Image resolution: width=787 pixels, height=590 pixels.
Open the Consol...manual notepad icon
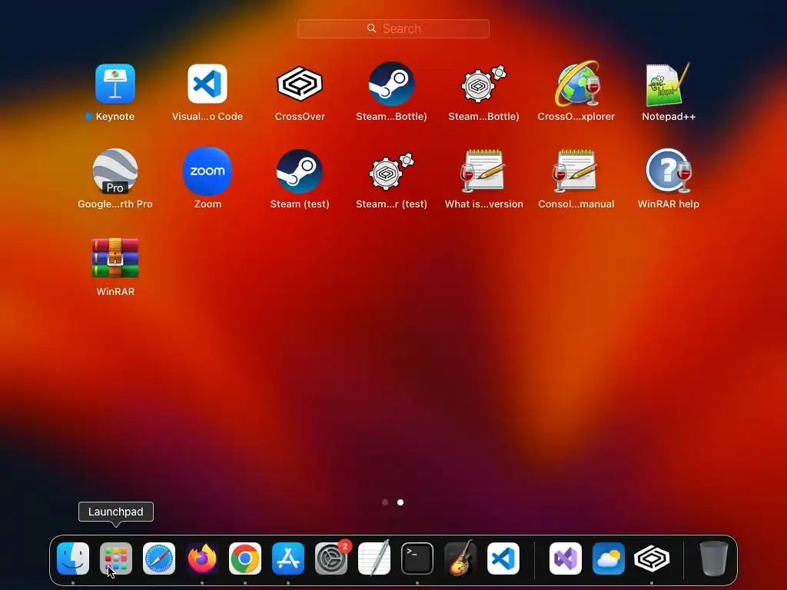point(576,171)
